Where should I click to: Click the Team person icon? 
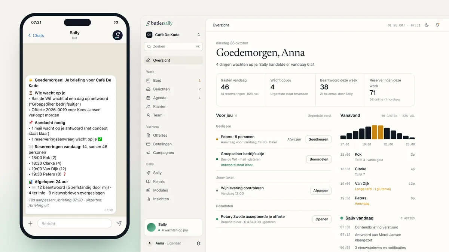tap(149, 115)
